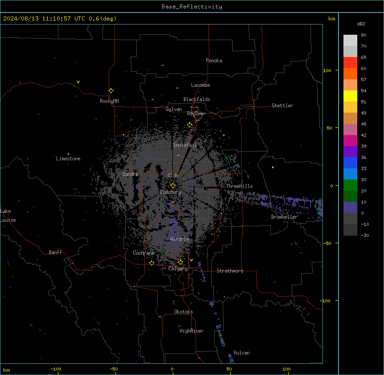The height and width of the screenshot is (375, 384).
Task: Click the yellow diamond marker below Cochrane
Action: pyautogui.click(x=151, y=263)
